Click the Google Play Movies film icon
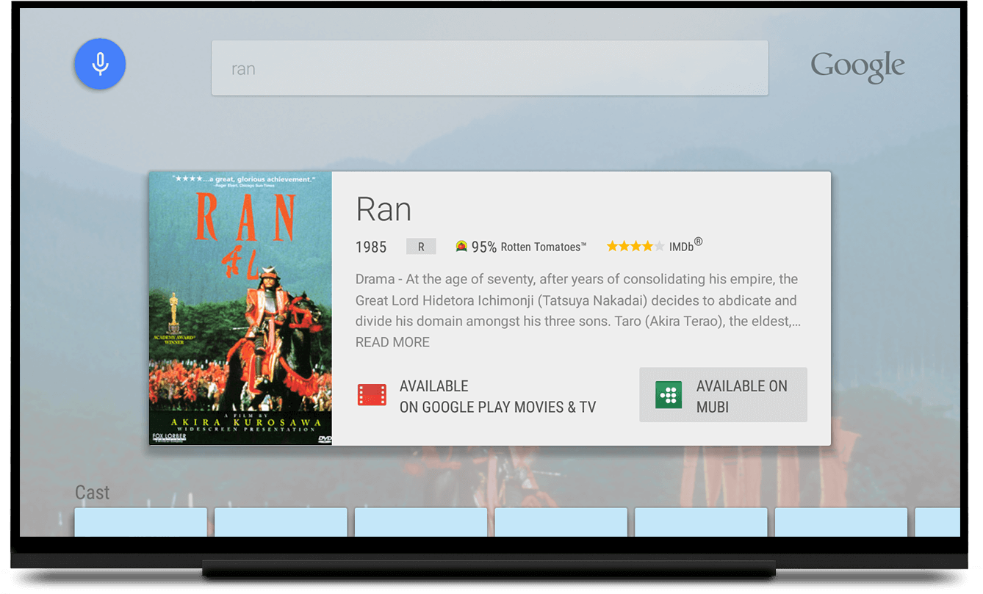The width and height of the screenshot is (983, 594). [372, 395]
